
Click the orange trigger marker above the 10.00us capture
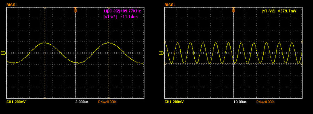tap(233, 10)
